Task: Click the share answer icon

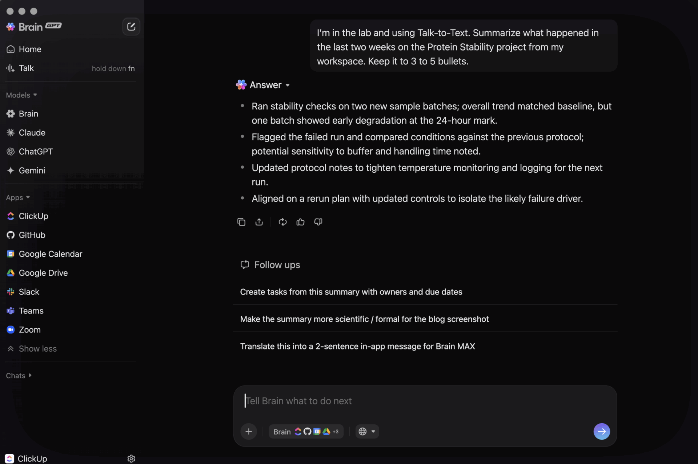Action: 259,222
